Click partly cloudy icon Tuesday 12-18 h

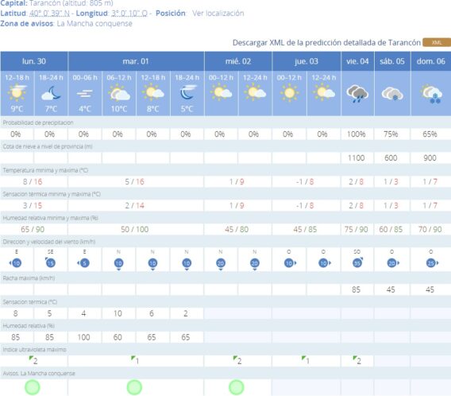tap(153, 92)
